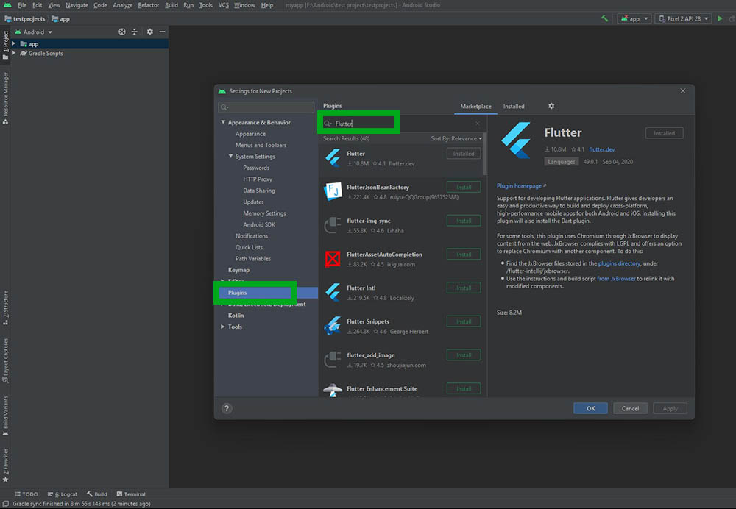The image size is (736, 509).
Task: Expand the Gradle Scripts tree node
Action: tap(14, 54)
